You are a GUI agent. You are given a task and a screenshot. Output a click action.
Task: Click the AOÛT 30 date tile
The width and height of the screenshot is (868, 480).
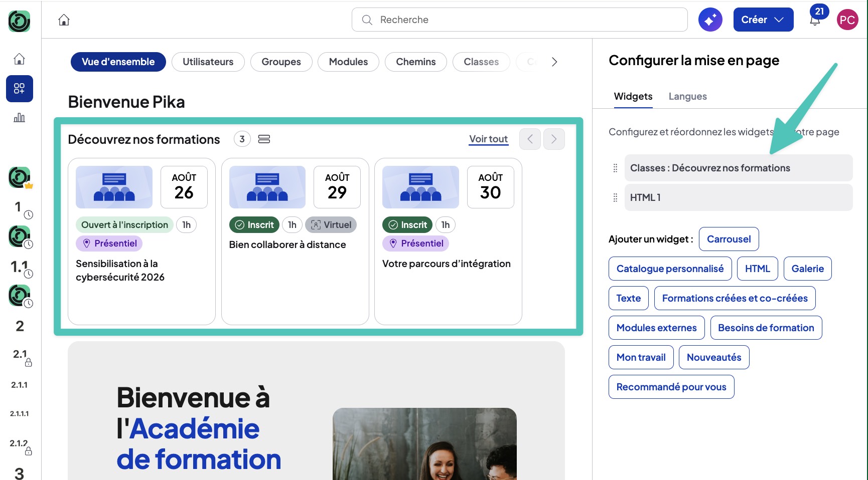click(x=491, y=187)
